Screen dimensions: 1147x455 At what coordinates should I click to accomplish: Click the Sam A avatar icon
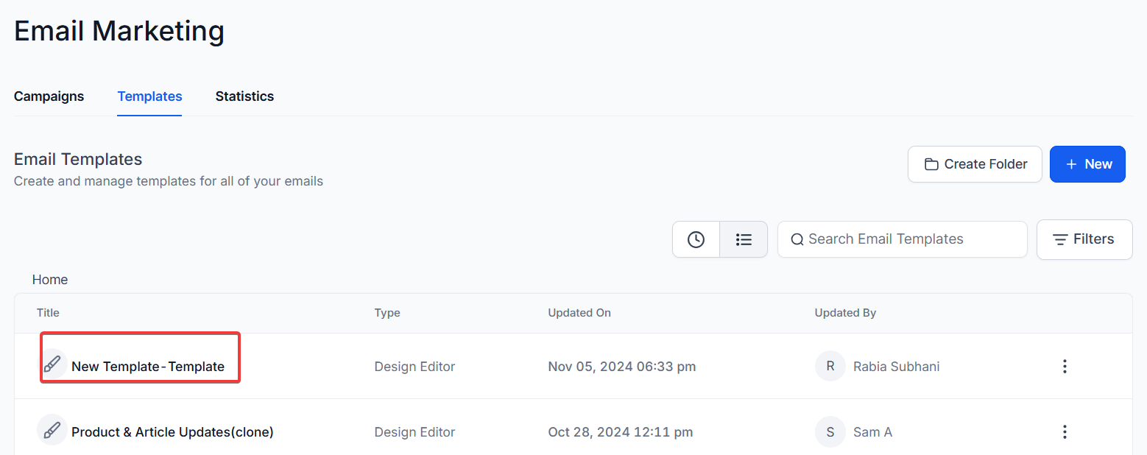830,431
